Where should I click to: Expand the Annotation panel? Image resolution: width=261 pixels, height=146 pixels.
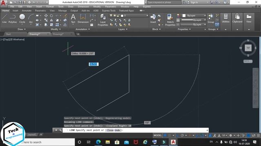coord(82,29)
